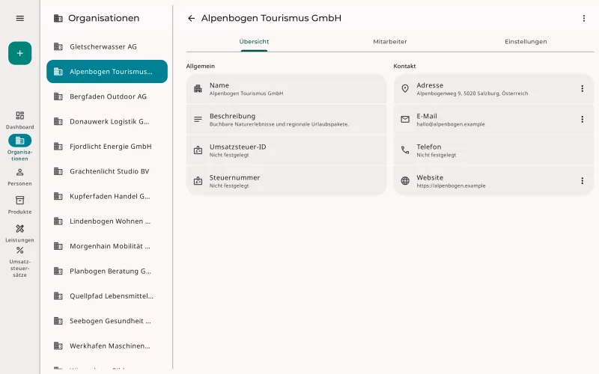
Task: Open the hamburger navigation menu
Action: (x=20, y=18)
